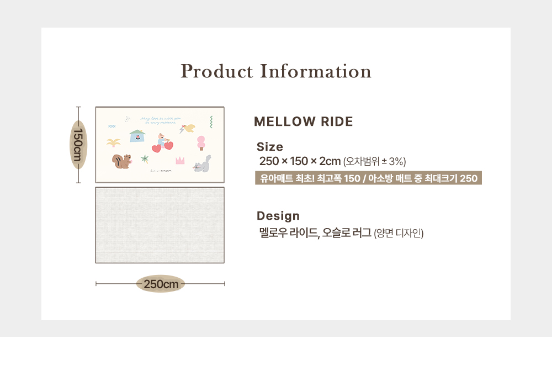Click the 250cm width label
The height and width of the screenshot is (392, 552).
(161, 284)
